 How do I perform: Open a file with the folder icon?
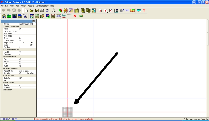(31, 10)
